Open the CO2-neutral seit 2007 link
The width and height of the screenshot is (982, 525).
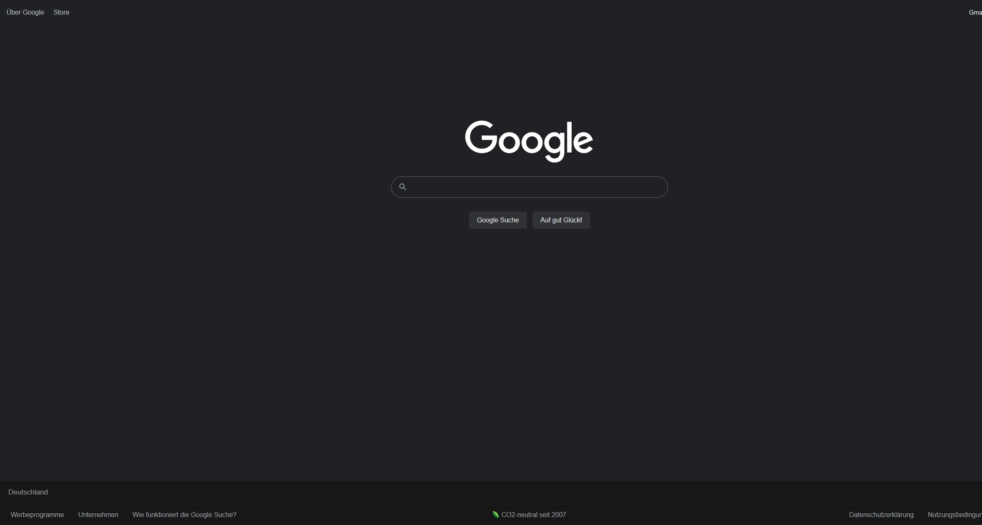(x=534, y=515)
